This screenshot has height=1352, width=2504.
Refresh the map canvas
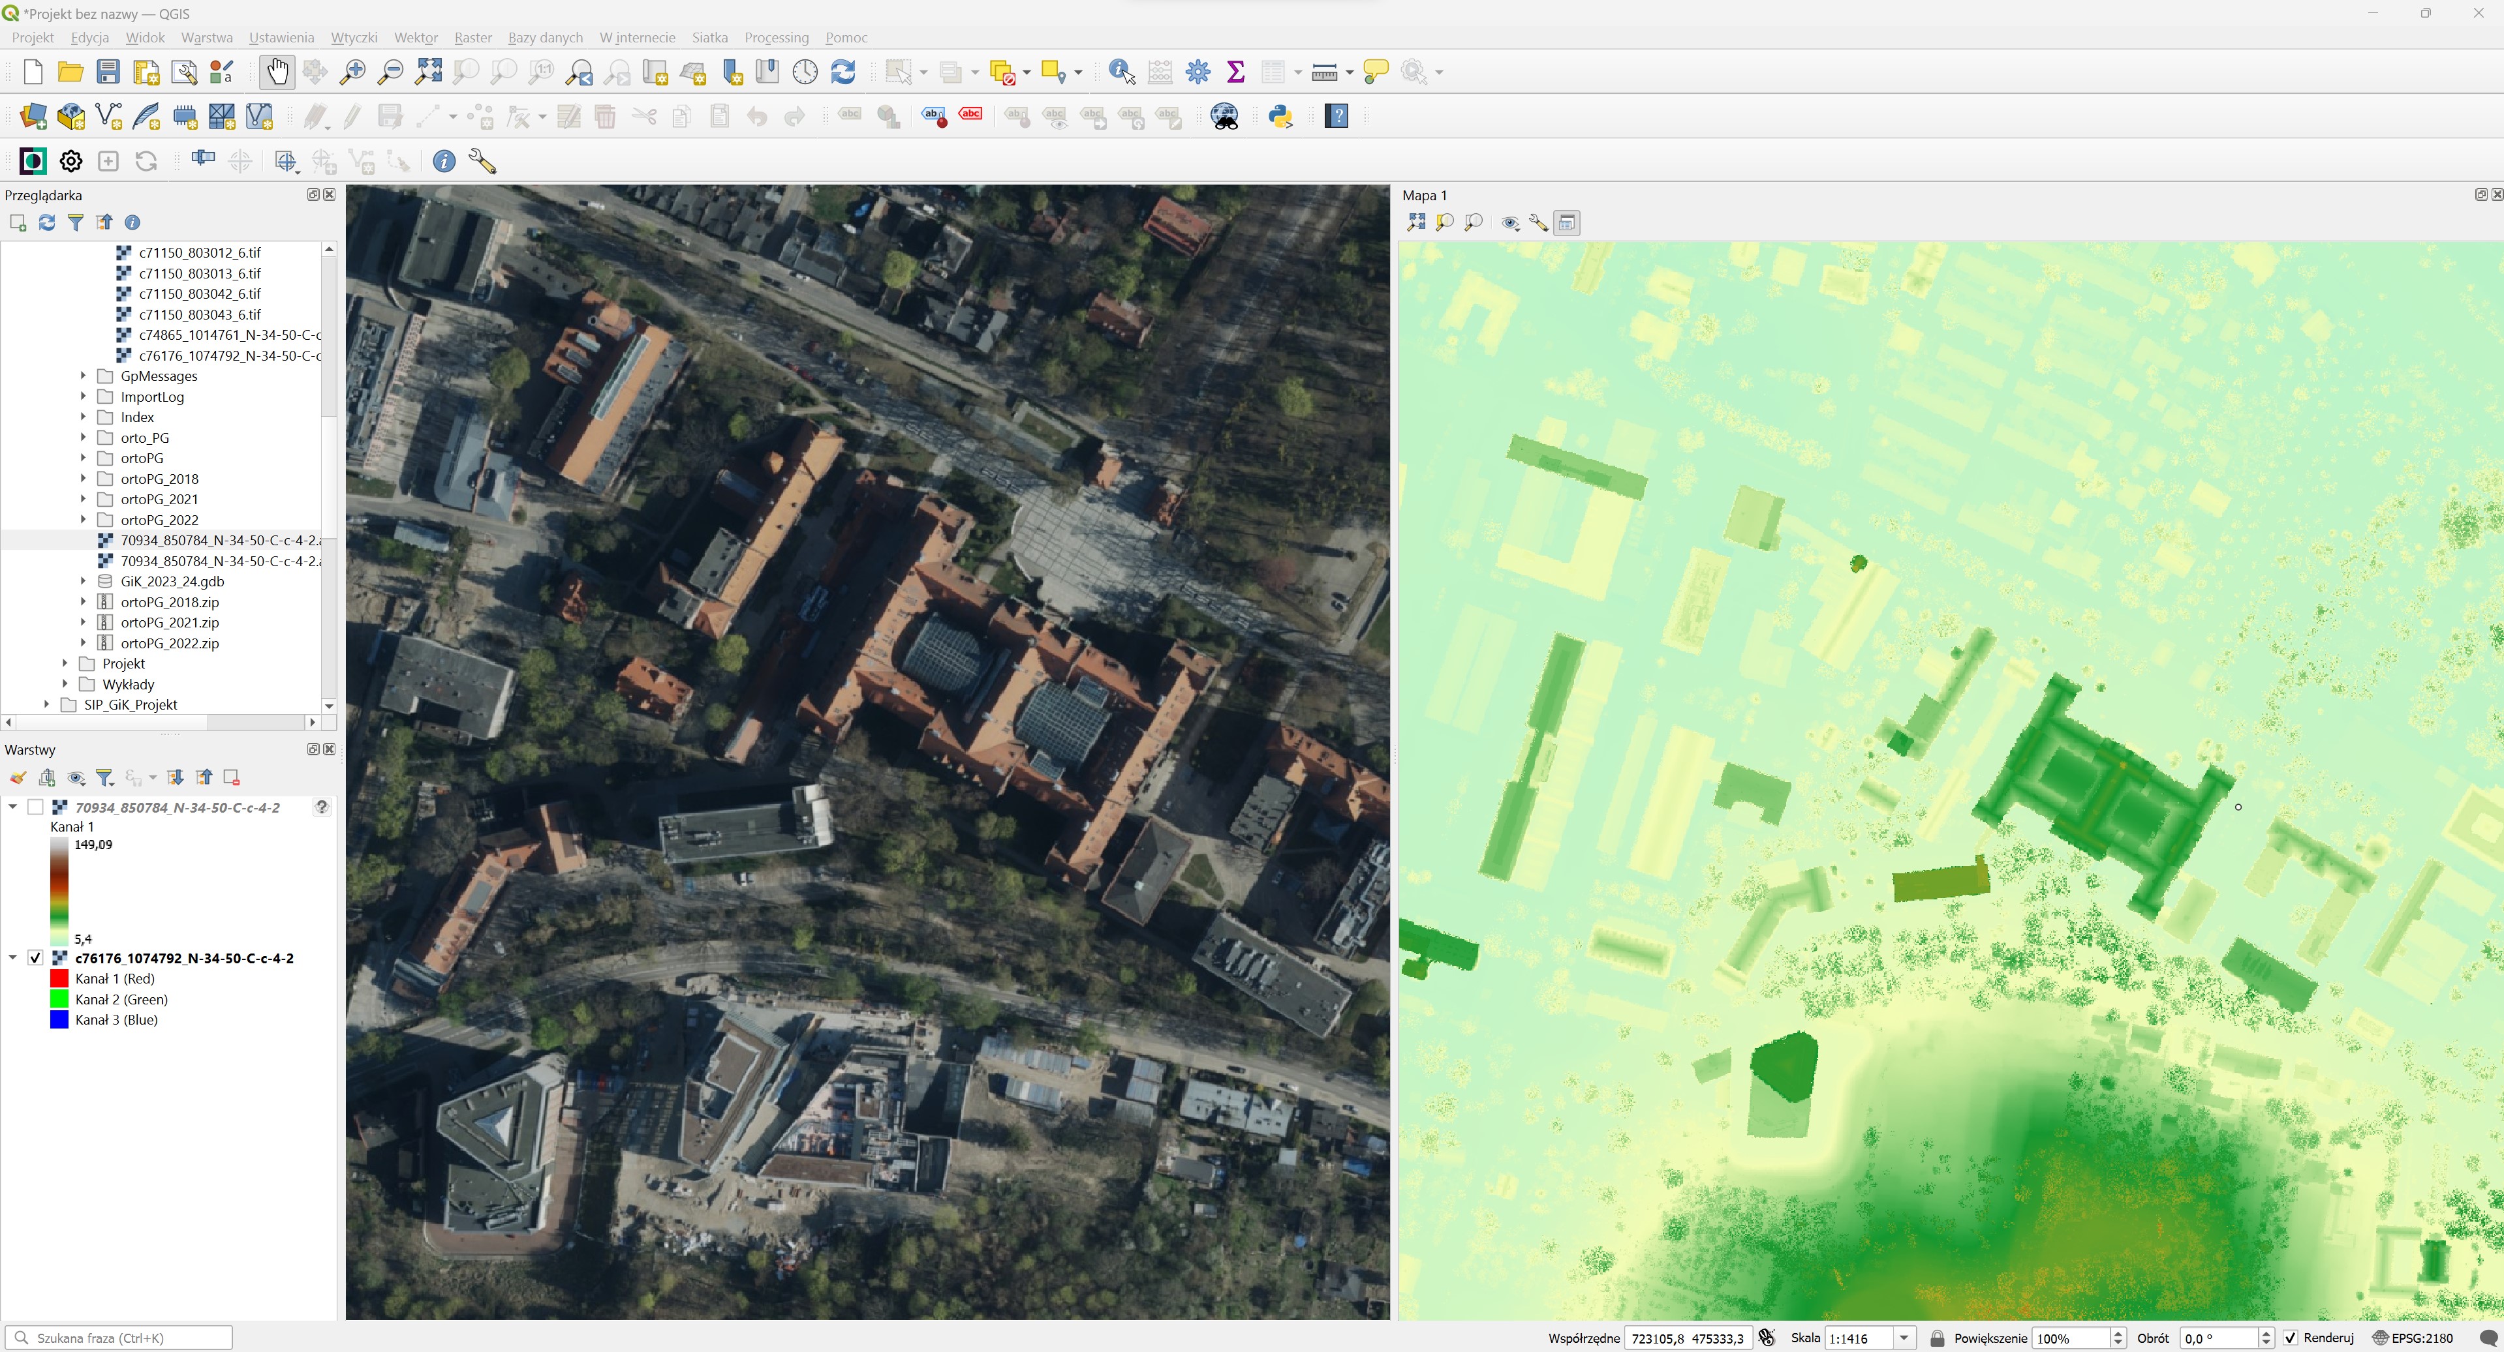(x=842, y=72)
